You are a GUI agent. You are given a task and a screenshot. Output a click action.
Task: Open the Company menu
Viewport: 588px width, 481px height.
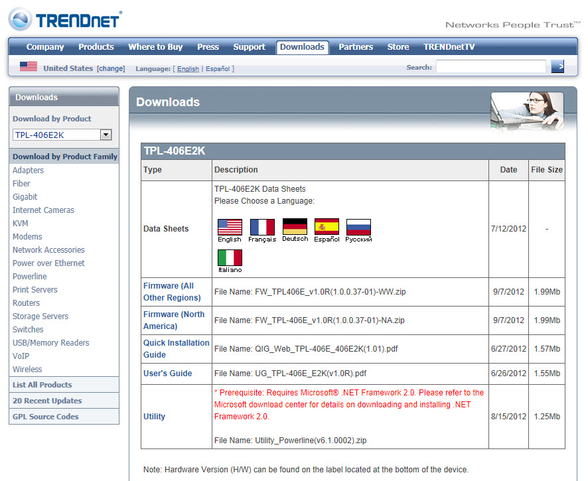pos(45,47)
